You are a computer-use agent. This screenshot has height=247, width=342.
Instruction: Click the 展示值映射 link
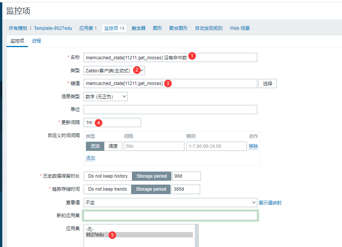coord(270,203)
